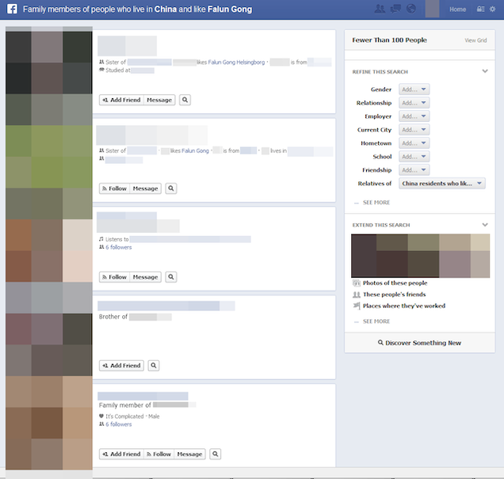The height and width of the screenshot is (479, 504).
Task: Open the Falun Gong link in second result
Action: coord(195,150)
